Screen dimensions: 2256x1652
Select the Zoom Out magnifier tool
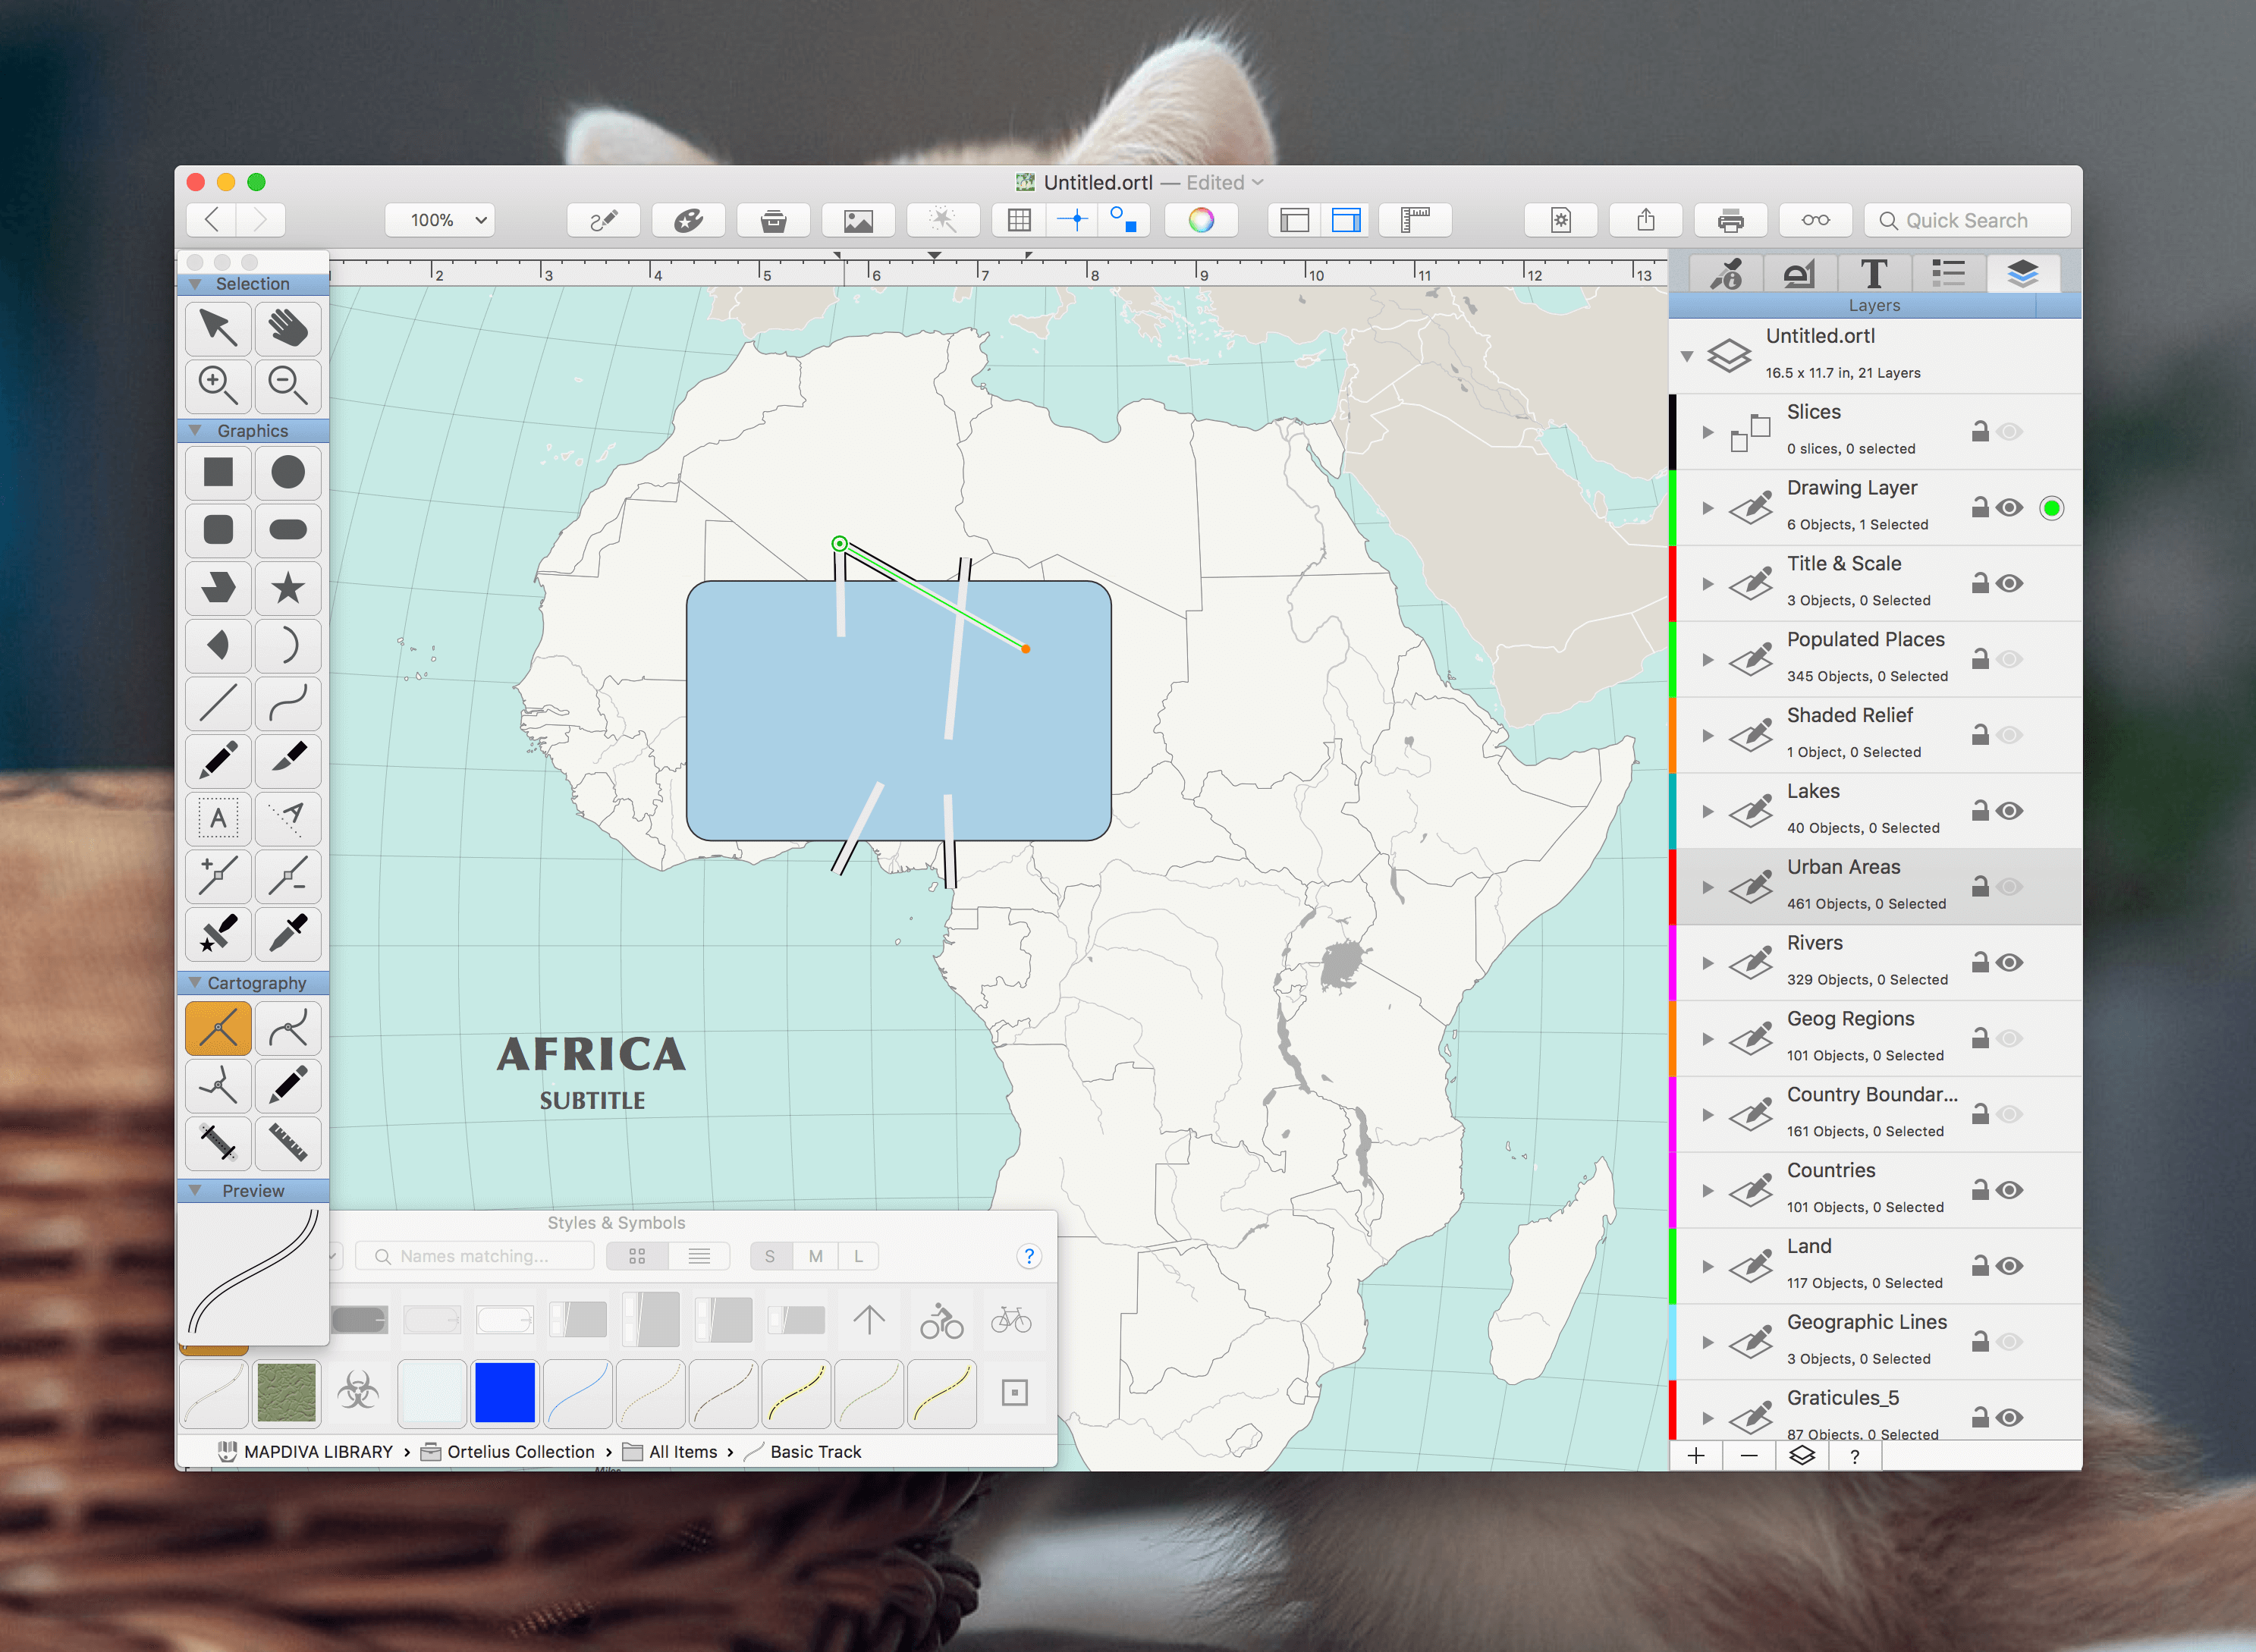(x=288, y=385)
